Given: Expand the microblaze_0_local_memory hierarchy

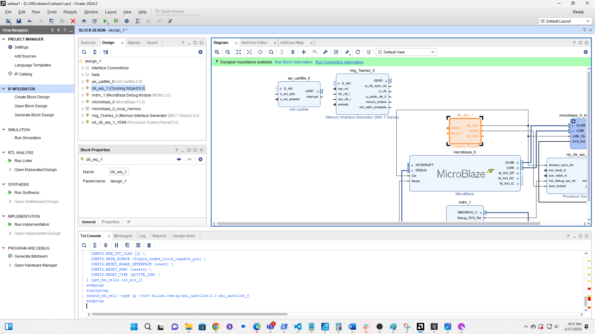Looking at the screenshot, I should tap(83, 109).
